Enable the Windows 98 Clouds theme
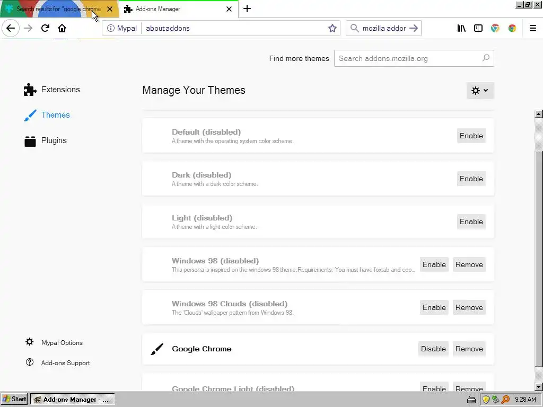The image size is (543, 407). pos(434,307)
